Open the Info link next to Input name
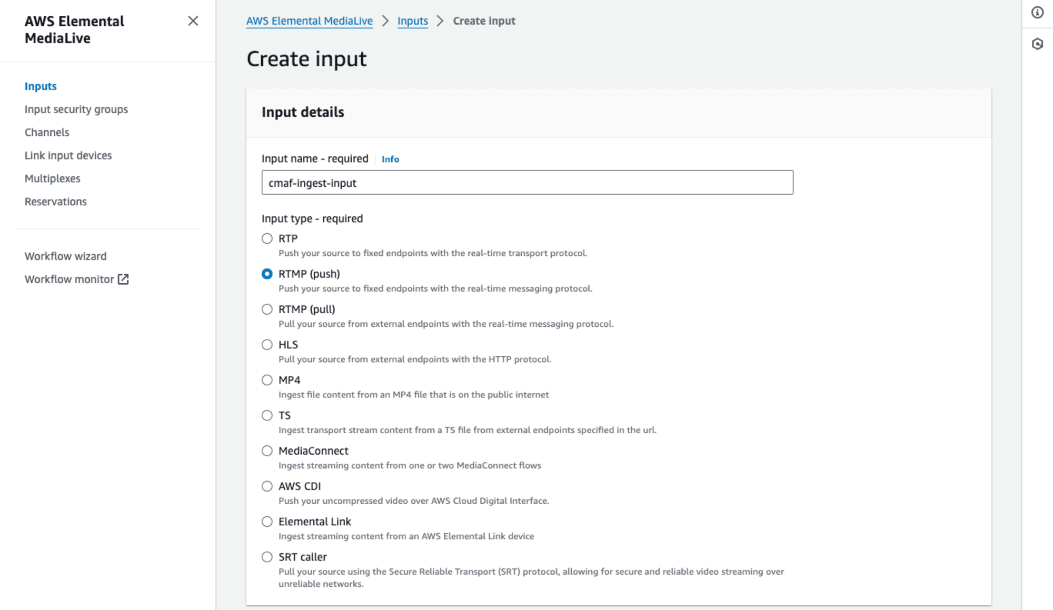 pos(390,159)
